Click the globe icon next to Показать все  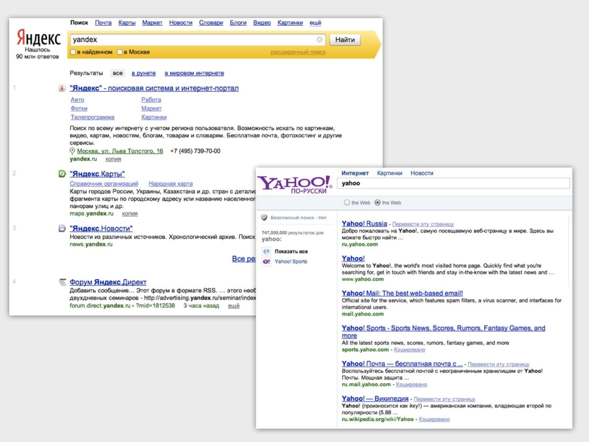coord(266,252)
